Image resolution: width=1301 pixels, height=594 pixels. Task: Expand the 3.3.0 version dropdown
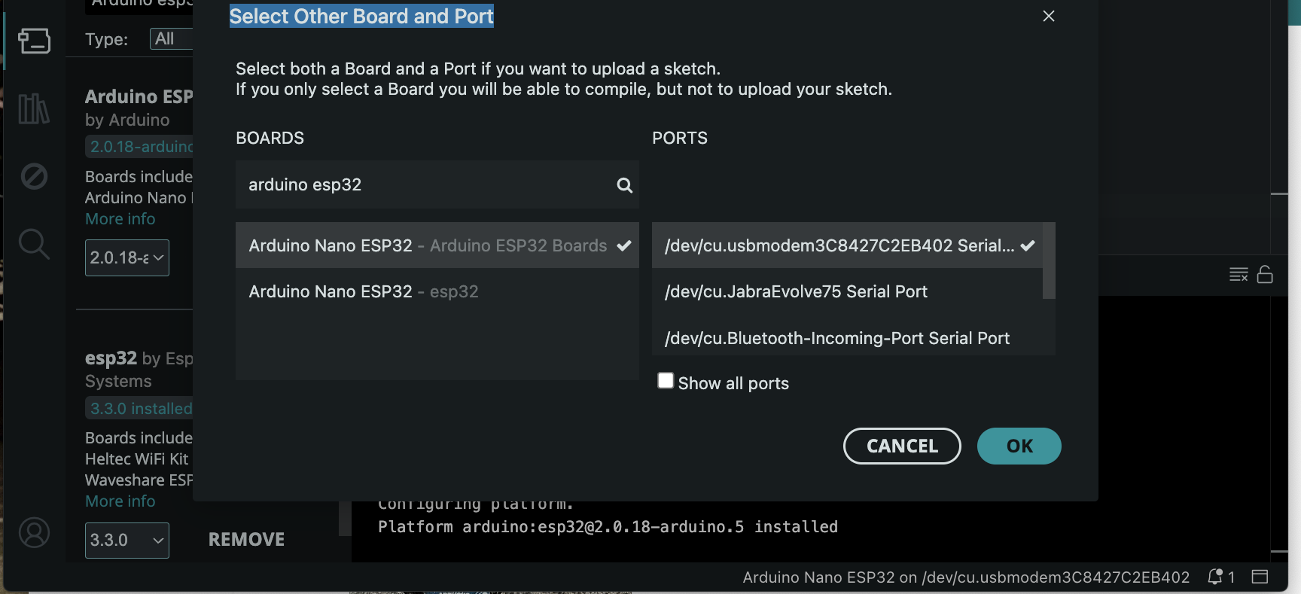(127, 541)
